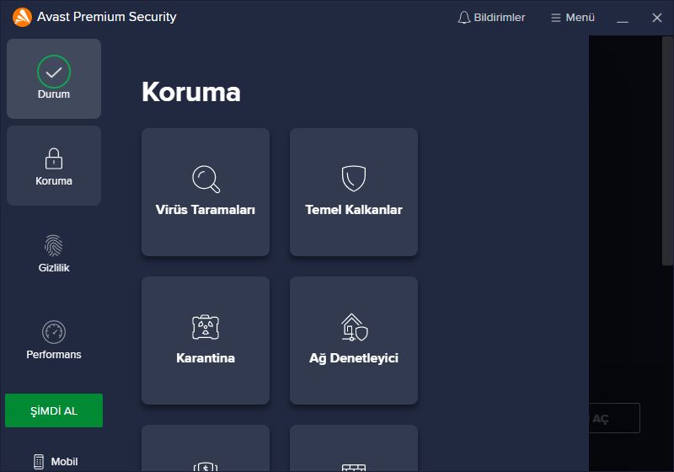The height and width of the screenshot is (472, 674).
Task: Open the Mobil option in sidebar
Action: coord(56,461)
